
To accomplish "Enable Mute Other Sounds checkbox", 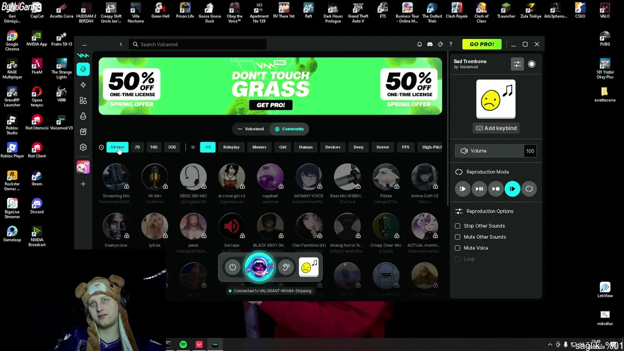I will coord(457,237).
